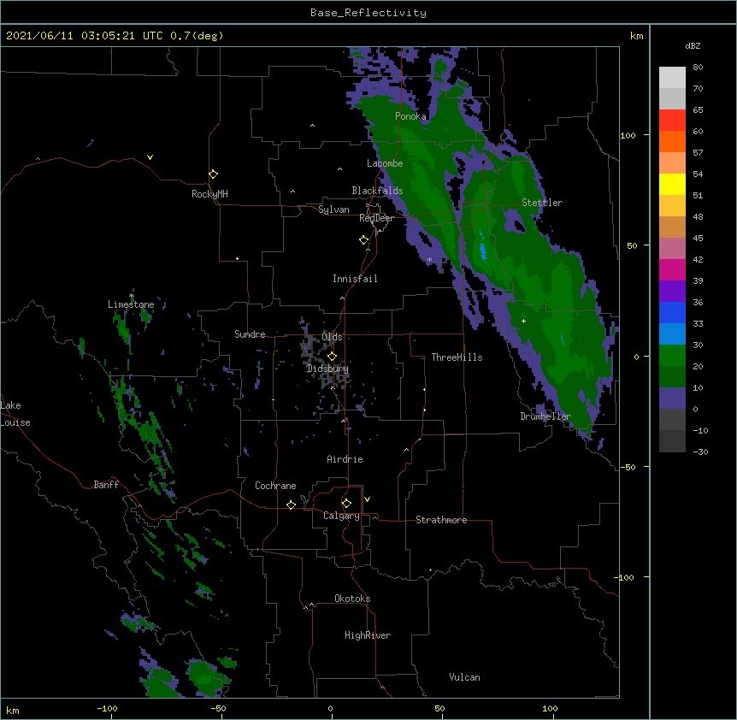Click the white asterisk marker above Limestone

132,296
